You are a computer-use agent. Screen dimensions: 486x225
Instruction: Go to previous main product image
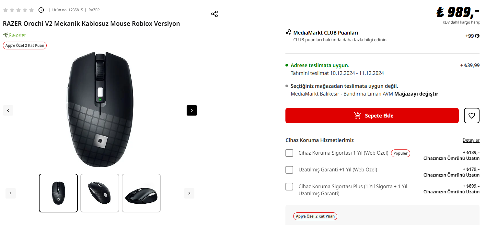pos(8,110)
